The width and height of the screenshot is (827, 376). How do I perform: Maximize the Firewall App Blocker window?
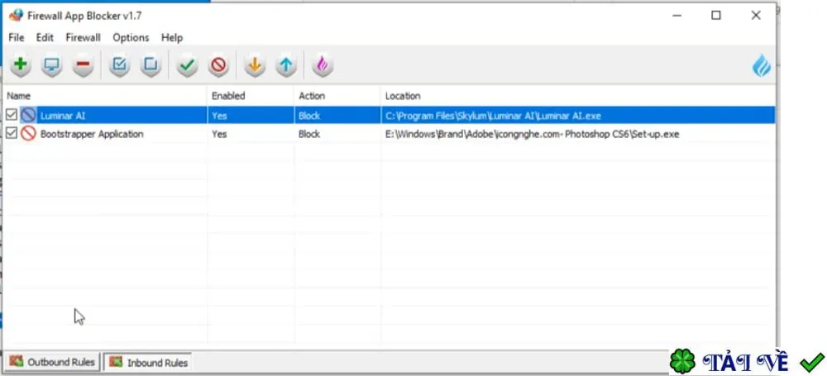(715, 16)
